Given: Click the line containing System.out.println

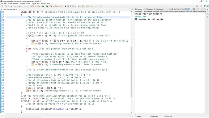Looking at the screenshot, I should click(x=54, y=109).
